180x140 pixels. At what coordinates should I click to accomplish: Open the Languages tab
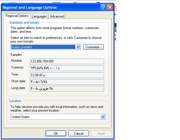(39, 16)
